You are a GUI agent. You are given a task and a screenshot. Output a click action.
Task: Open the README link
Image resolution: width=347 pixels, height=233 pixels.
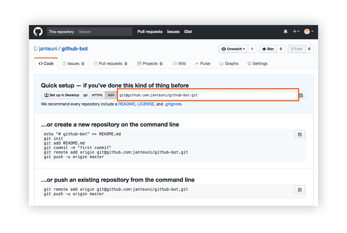126,104
